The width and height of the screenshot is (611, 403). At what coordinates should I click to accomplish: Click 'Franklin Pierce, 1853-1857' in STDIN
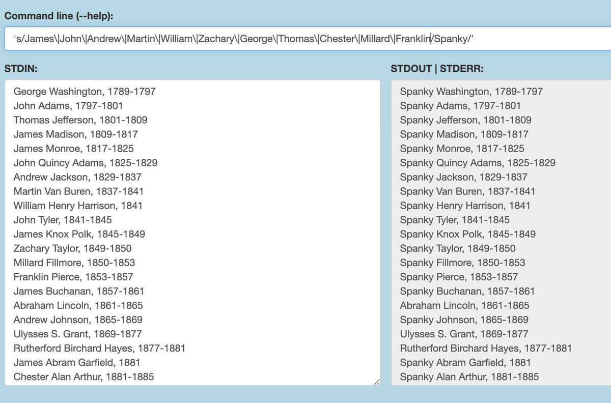[x=73, y=277]
